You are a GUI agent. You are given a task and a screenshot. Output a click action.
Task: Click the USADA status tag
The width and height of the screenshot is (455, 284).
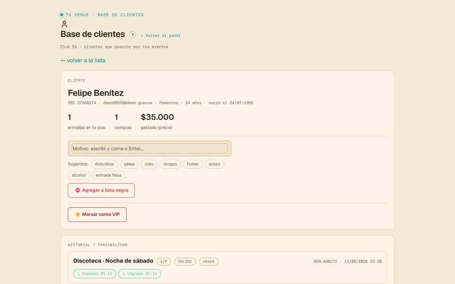point(209,261)
